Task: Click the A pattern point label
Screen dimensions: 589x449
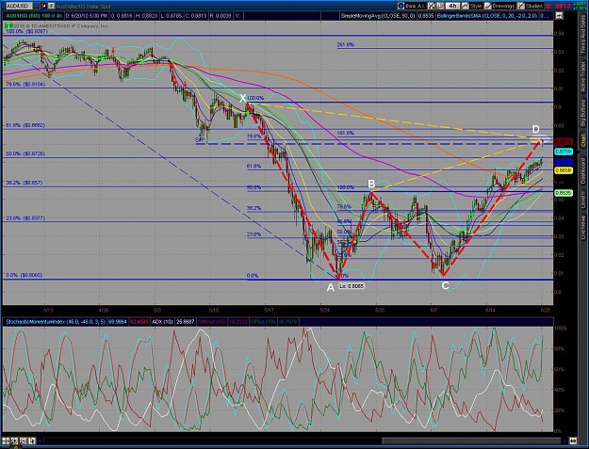Action: point(330,288)
